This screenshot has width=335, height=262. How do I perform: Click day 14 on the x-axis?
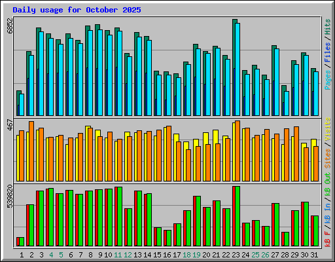point(147,255)
